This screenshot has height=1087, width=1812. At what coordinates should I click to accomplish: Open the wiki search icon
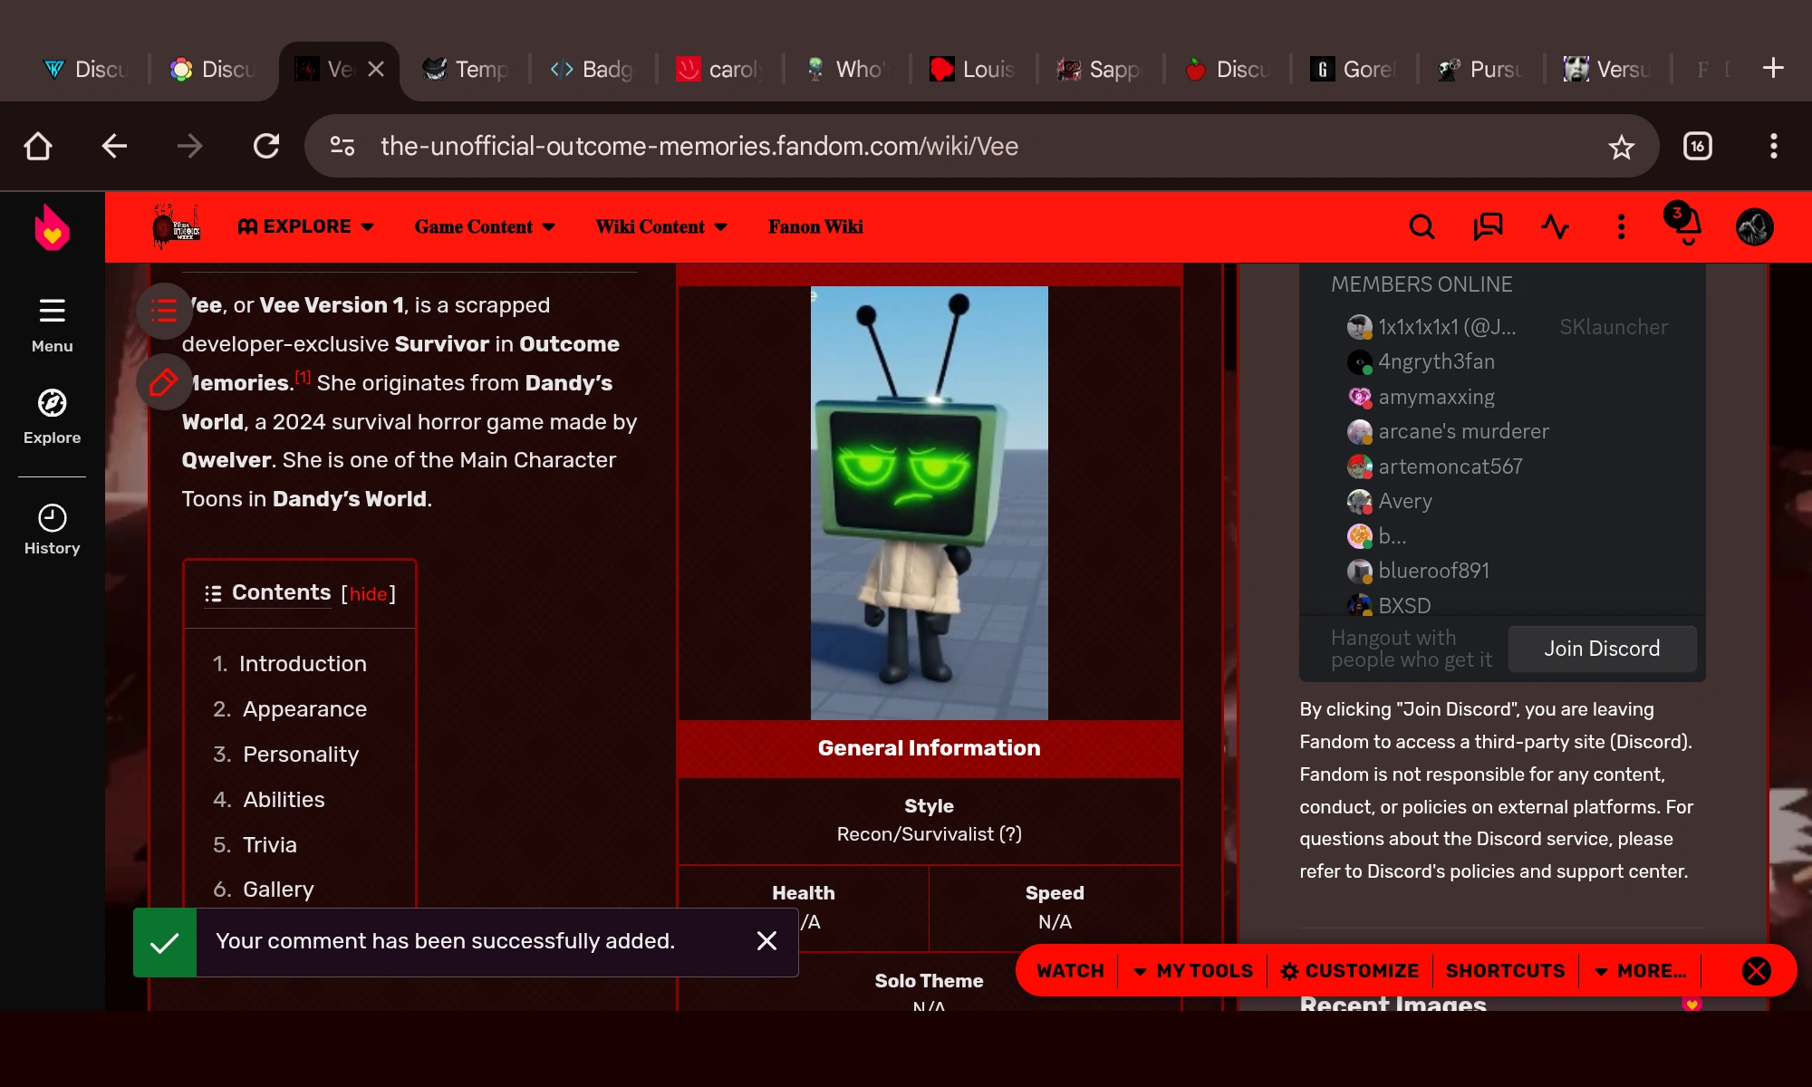point(1422,226)
